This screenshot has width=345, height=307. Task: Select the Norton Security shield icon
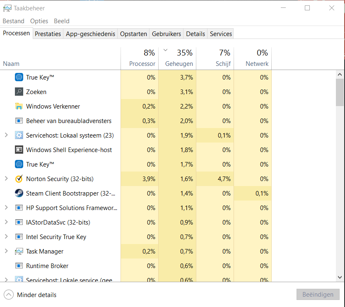tap(19, 179)
